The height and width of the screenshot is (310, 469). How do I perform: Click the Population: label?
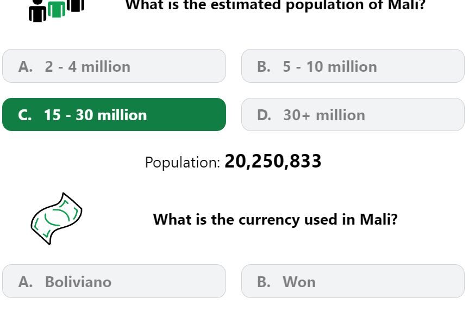click(183, 163)
